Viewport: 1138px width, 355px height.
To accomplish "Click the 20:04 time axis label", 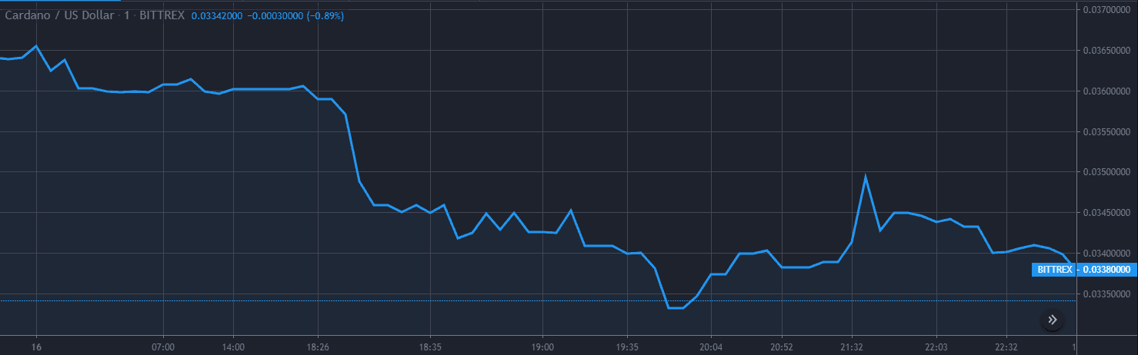I will pos(711,347).
